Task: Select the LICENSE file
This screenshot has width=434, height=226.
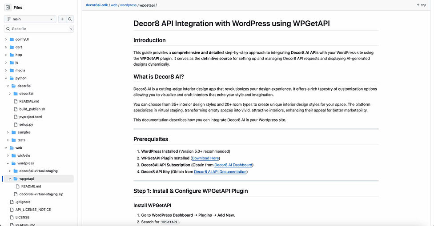Action: [22, 218]
